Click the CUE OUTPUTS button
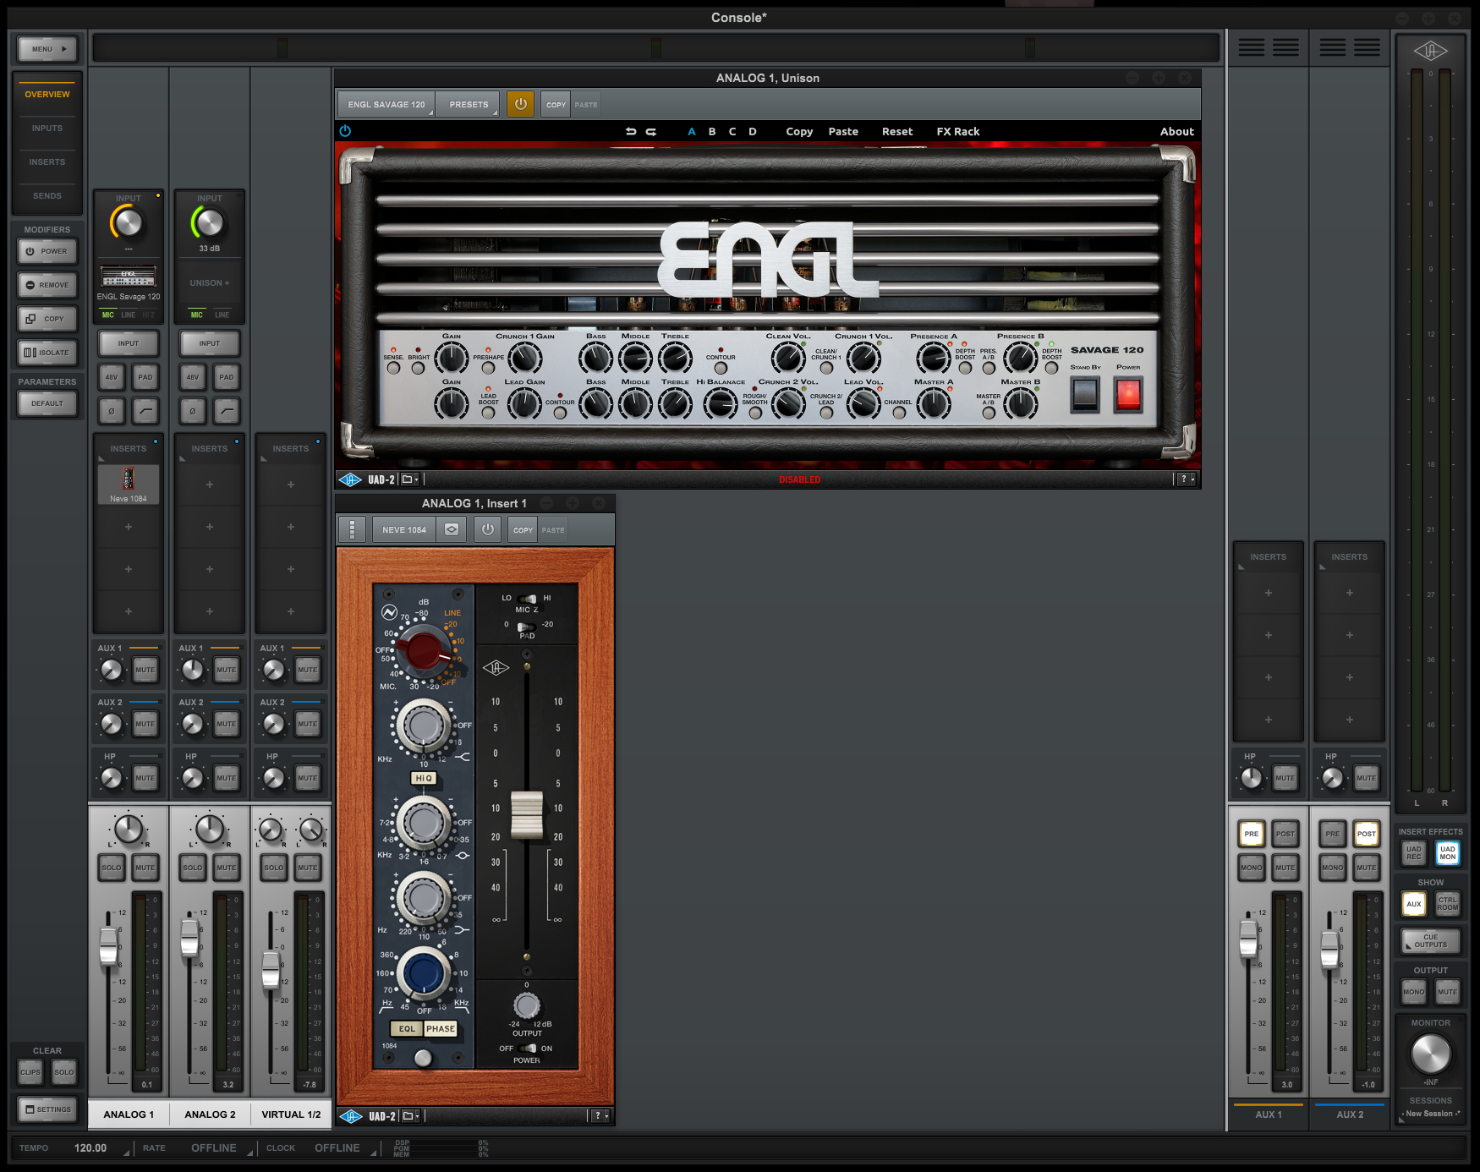The image size is (1480, 1172). [1430, 941]
